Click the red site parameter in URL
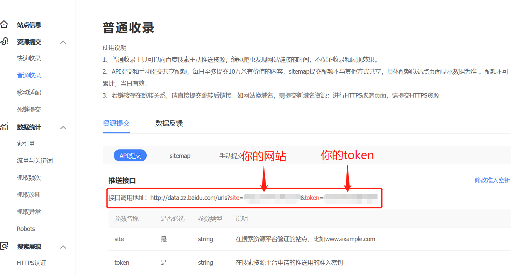Screen dimensions: 527x277 [x=235, y=198]
